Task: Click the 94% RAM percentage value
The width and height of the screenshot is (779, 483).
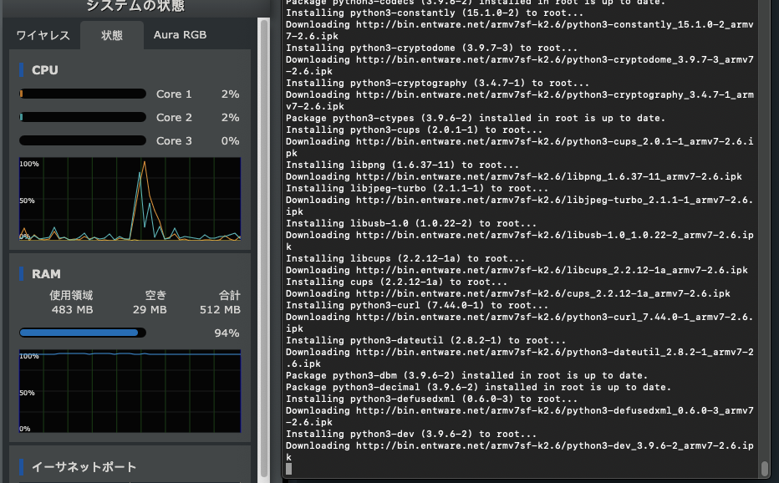Action: (227, 333)
